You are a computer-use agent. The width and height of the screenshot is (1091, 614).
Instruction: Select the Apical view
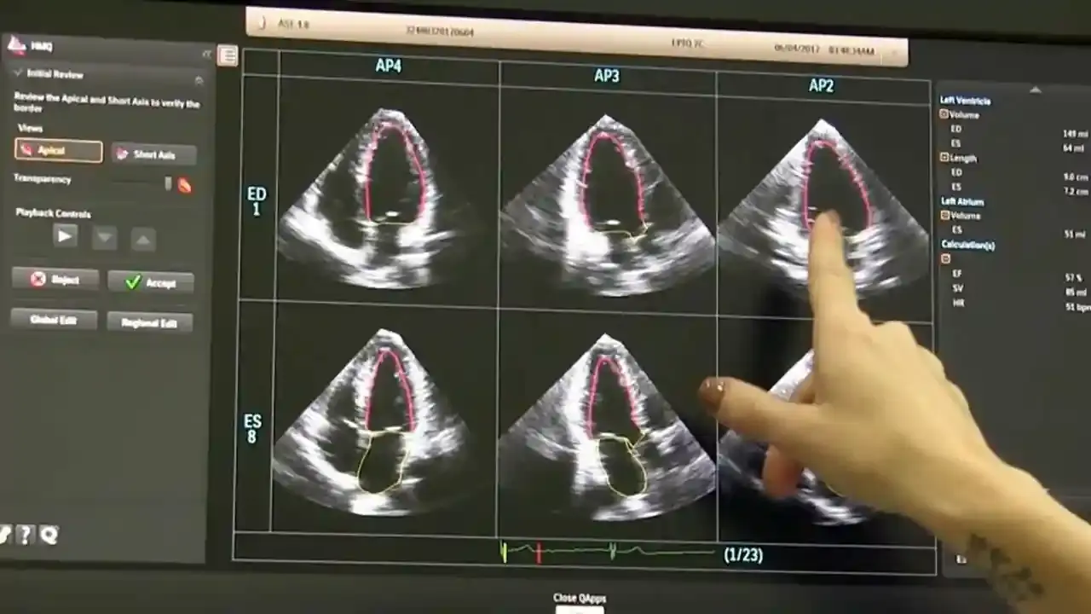point(58,151)
